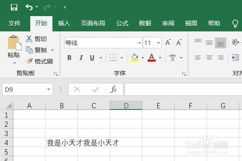Select column header G
Screen dimensions: 242x161
pos(223,105)
